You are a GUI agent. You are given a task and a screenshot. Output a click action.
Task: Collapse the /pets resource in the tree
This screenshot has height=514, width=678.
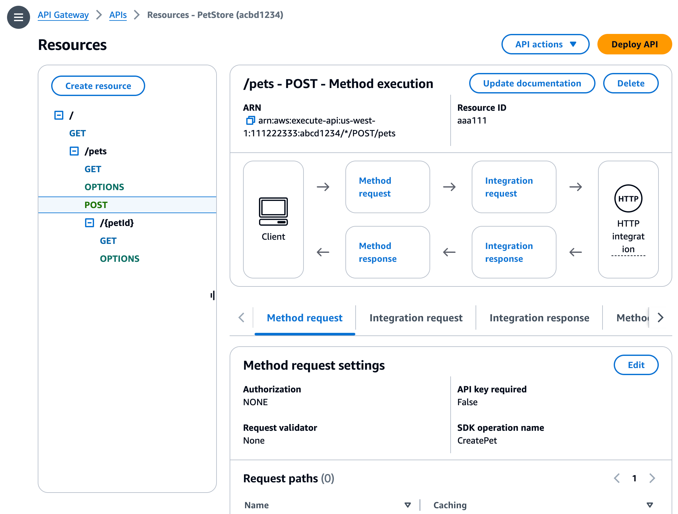click(x=74, y=151)
